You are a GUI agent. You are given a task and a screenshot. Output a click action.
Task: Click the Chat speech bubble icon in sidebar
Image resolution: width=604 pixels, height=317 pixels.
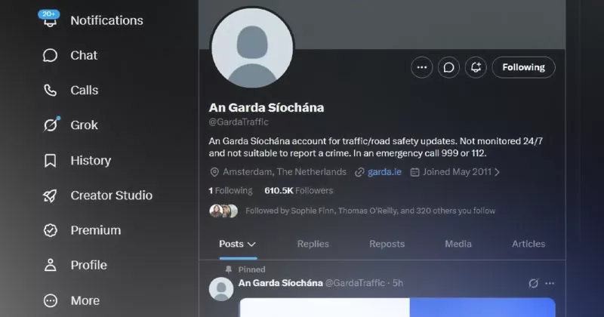pos(50,55)
